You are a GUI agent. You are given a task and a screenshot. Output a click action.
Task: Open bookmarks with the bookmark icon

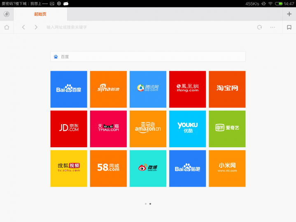289,27
